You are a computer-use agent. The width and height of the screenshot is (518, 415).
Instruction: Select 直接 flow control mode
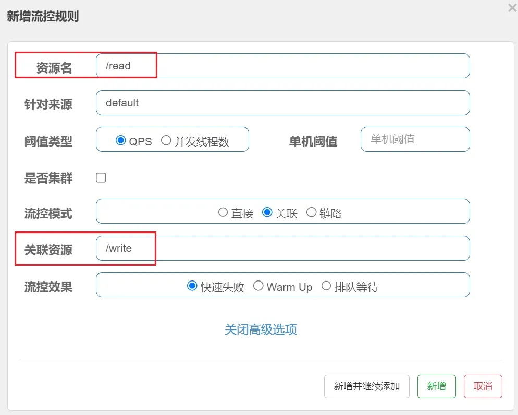pos(223,212)
